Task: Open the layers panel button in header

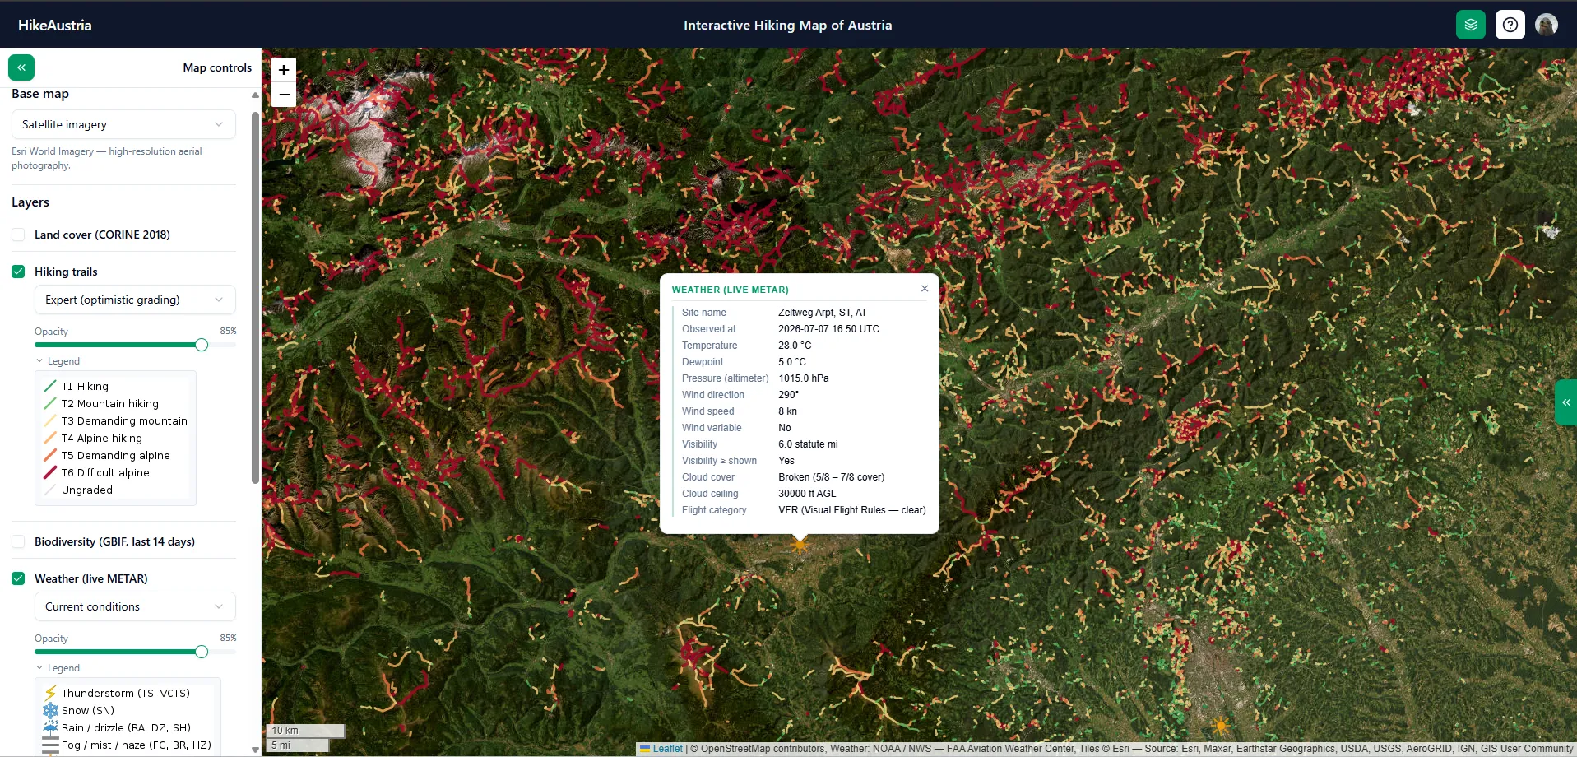Action: tap(1471, 25)
